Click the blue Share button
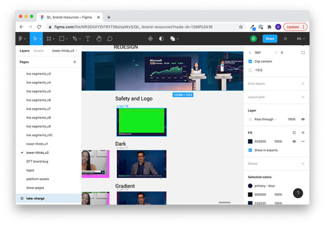This screenshot has width=325, height=225. coord(270,38)
